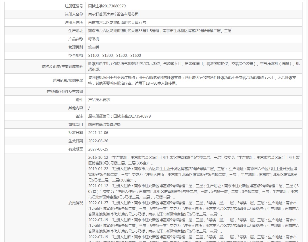Click the 变更情况 label
Image resolution: width=308 pixels, height=242 pixels.
pos(76,203)
